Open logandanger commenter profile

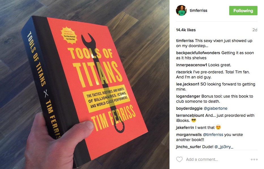click(x=188, y=96)
